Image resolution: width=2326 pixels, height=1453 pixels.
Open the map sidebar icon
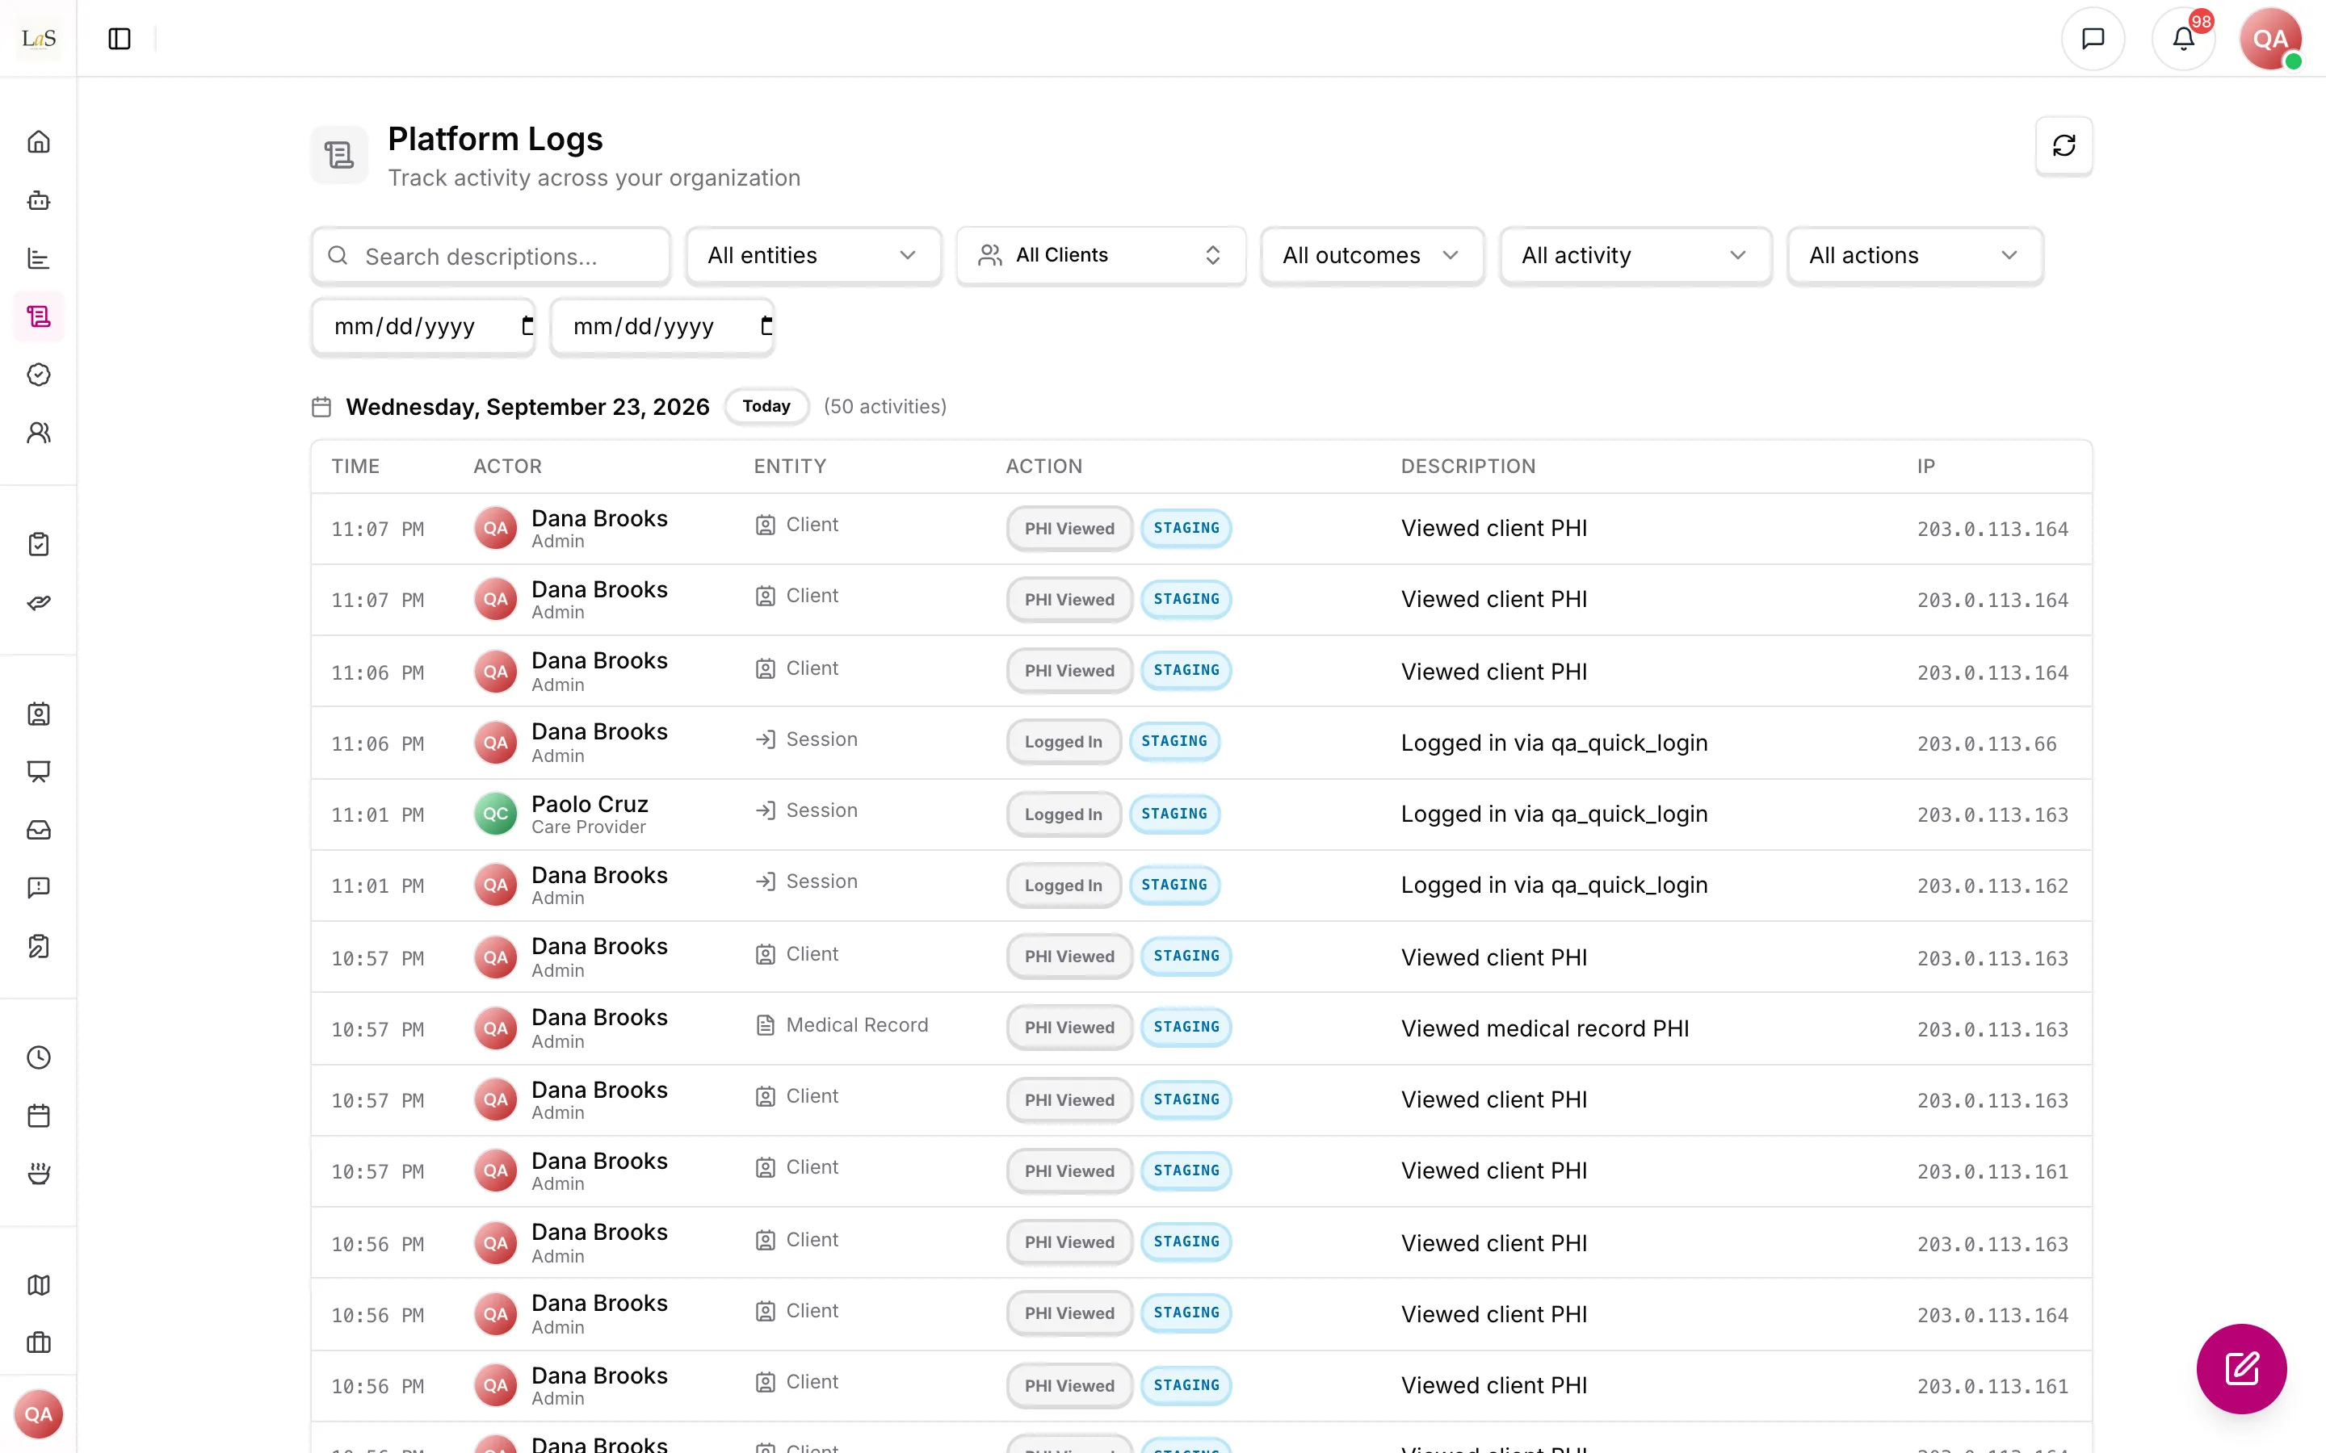pyautogui.click(x=39, y=1285)
